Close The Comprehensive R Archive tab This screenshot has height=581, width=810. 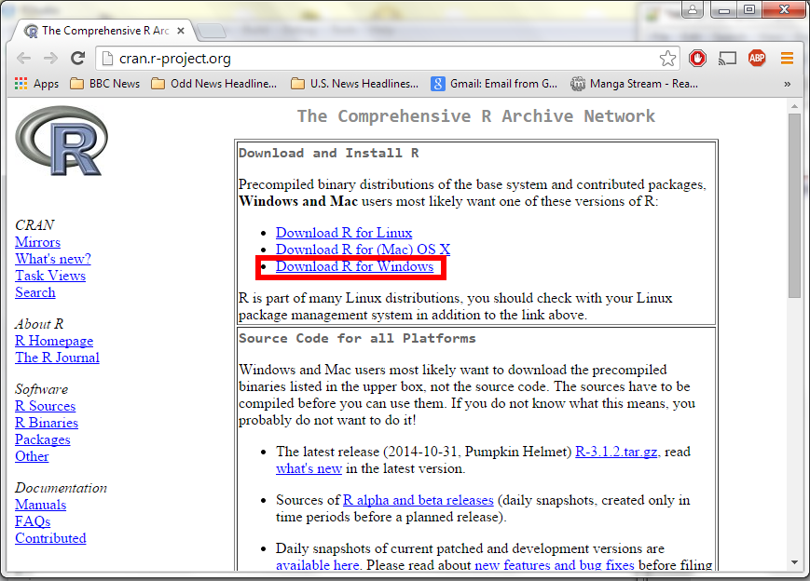tap(181, 31)
